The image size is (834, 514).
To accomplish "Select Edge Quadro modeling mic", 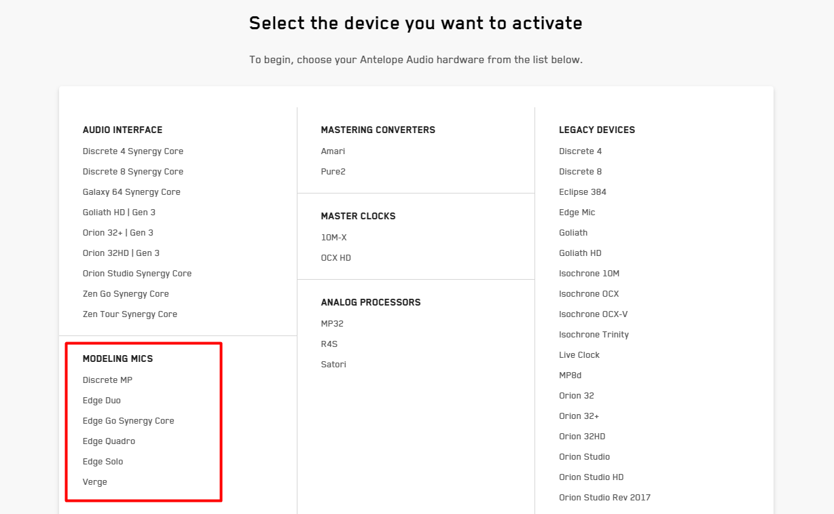I will (109, 441).
